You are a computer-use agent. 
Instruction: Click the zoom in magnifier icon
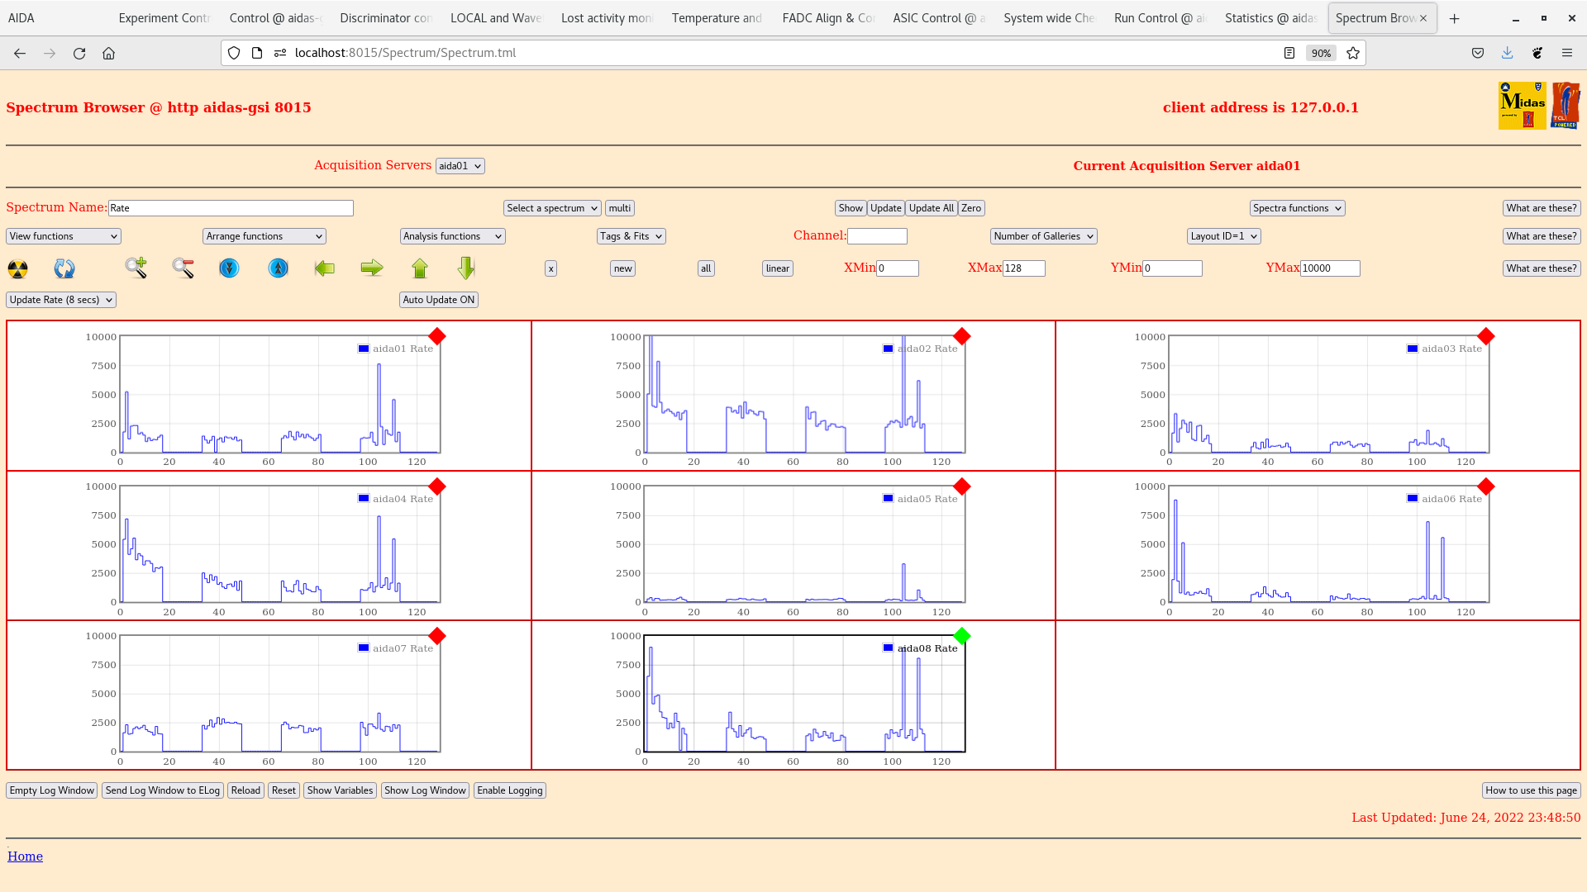[136, 268]
